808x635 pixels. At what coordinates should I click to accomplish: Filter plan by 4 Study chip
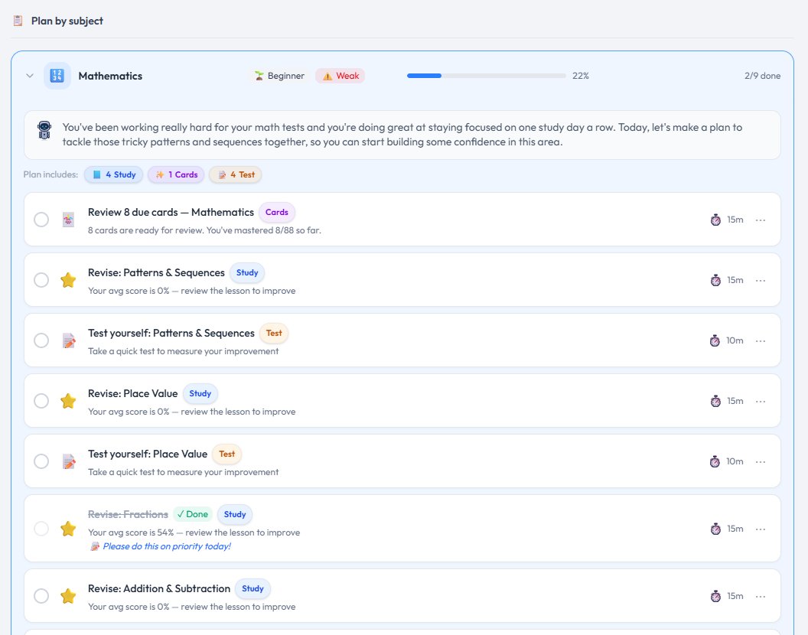tap(114, 174)
